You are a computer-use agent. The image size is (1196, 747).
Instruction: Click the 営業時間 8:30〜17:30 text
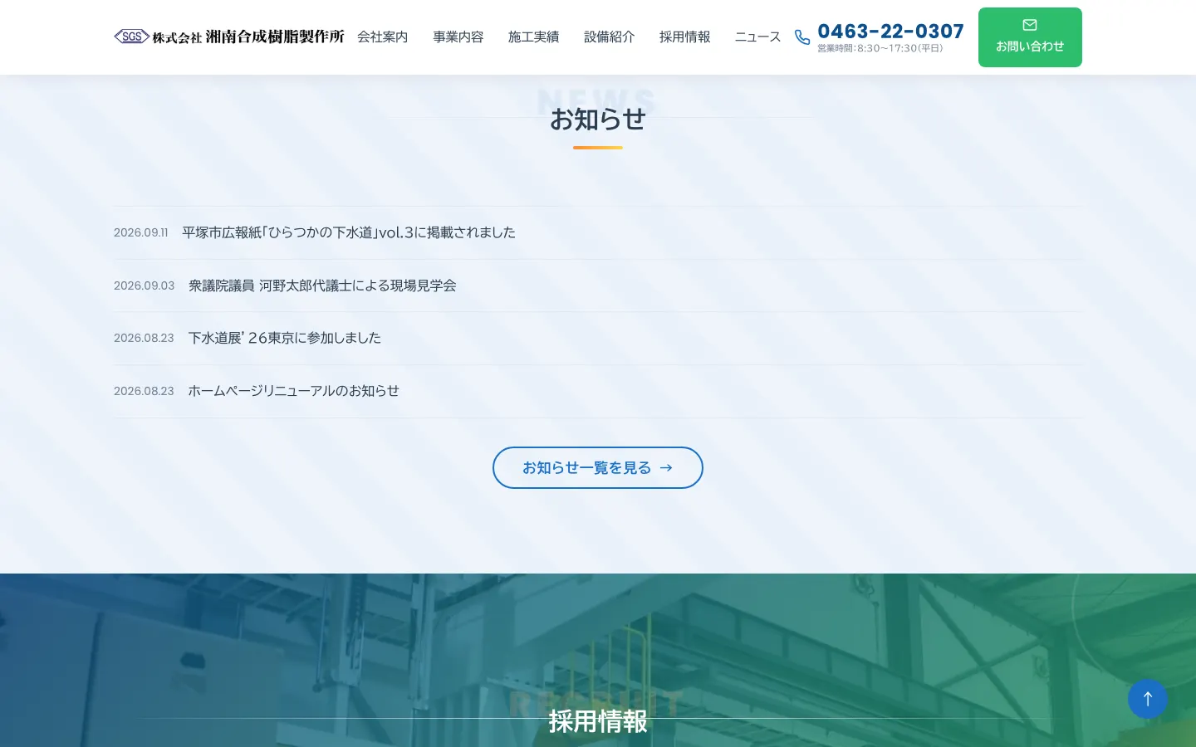point(880,48)
